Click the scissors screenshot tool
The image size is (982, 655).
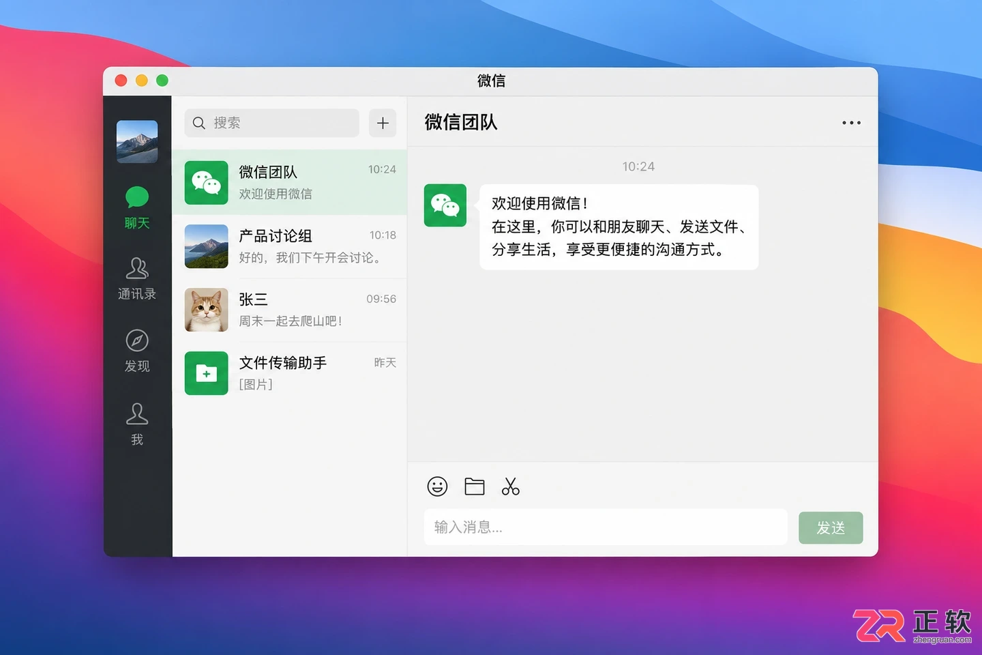point(510,486)
